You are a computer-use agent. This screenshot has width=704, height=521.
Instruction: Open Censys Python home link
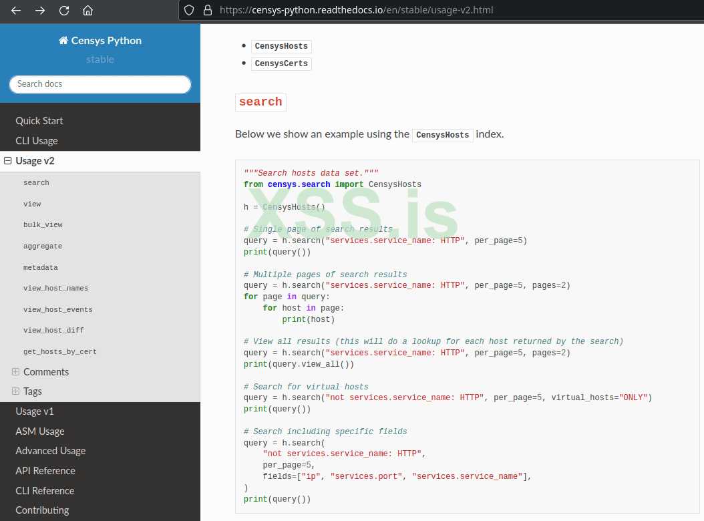point(100,41)
